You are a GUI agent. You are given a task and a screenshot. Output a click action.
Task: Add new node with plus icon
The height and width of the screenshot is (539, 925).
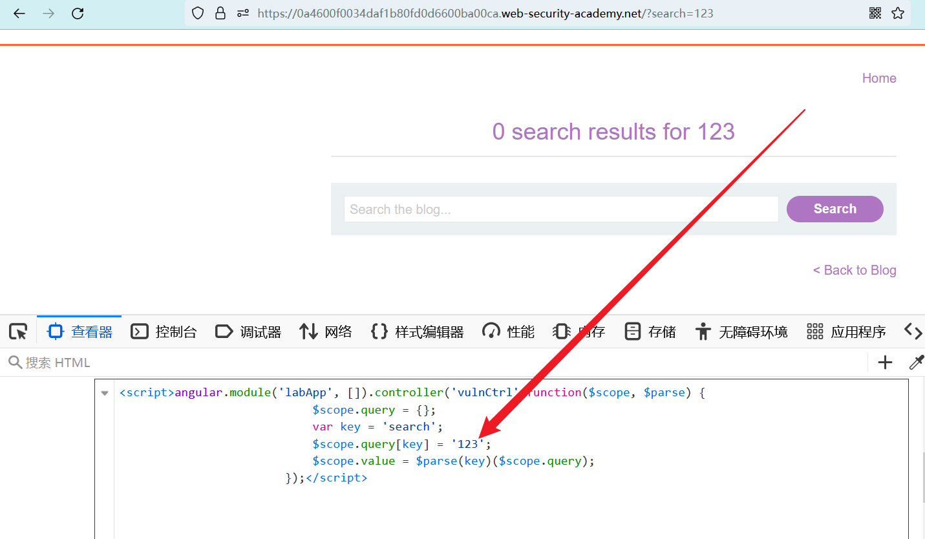click(x=885, y=363)
